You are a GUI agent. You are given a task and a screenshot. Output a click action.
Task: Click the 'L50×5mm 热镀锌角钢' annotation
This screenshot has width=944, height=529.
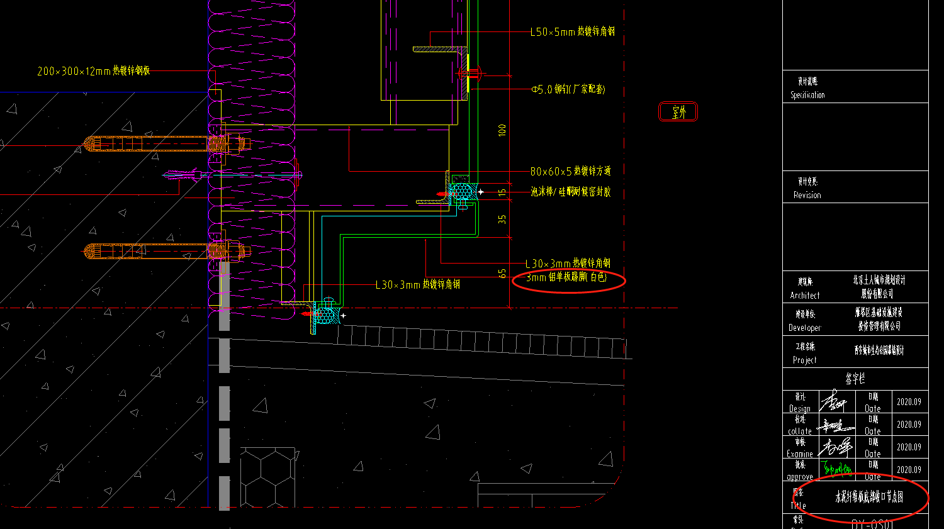coord(573,31)
